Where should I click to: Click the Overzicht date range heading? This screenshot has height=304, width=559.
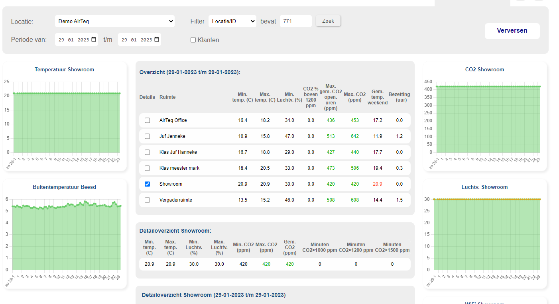pos(190,73)
